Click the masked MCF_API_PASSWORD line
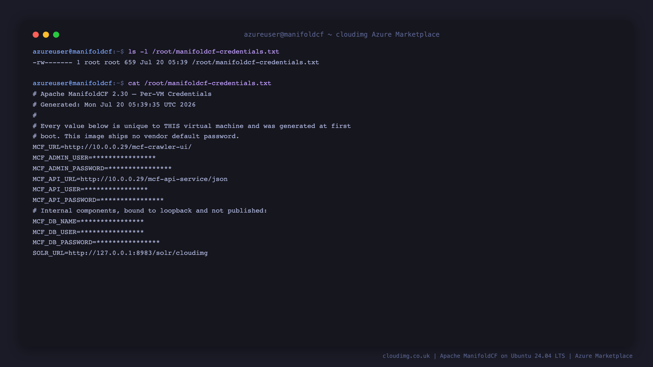 pyautogui.click(x=98, y=200)
